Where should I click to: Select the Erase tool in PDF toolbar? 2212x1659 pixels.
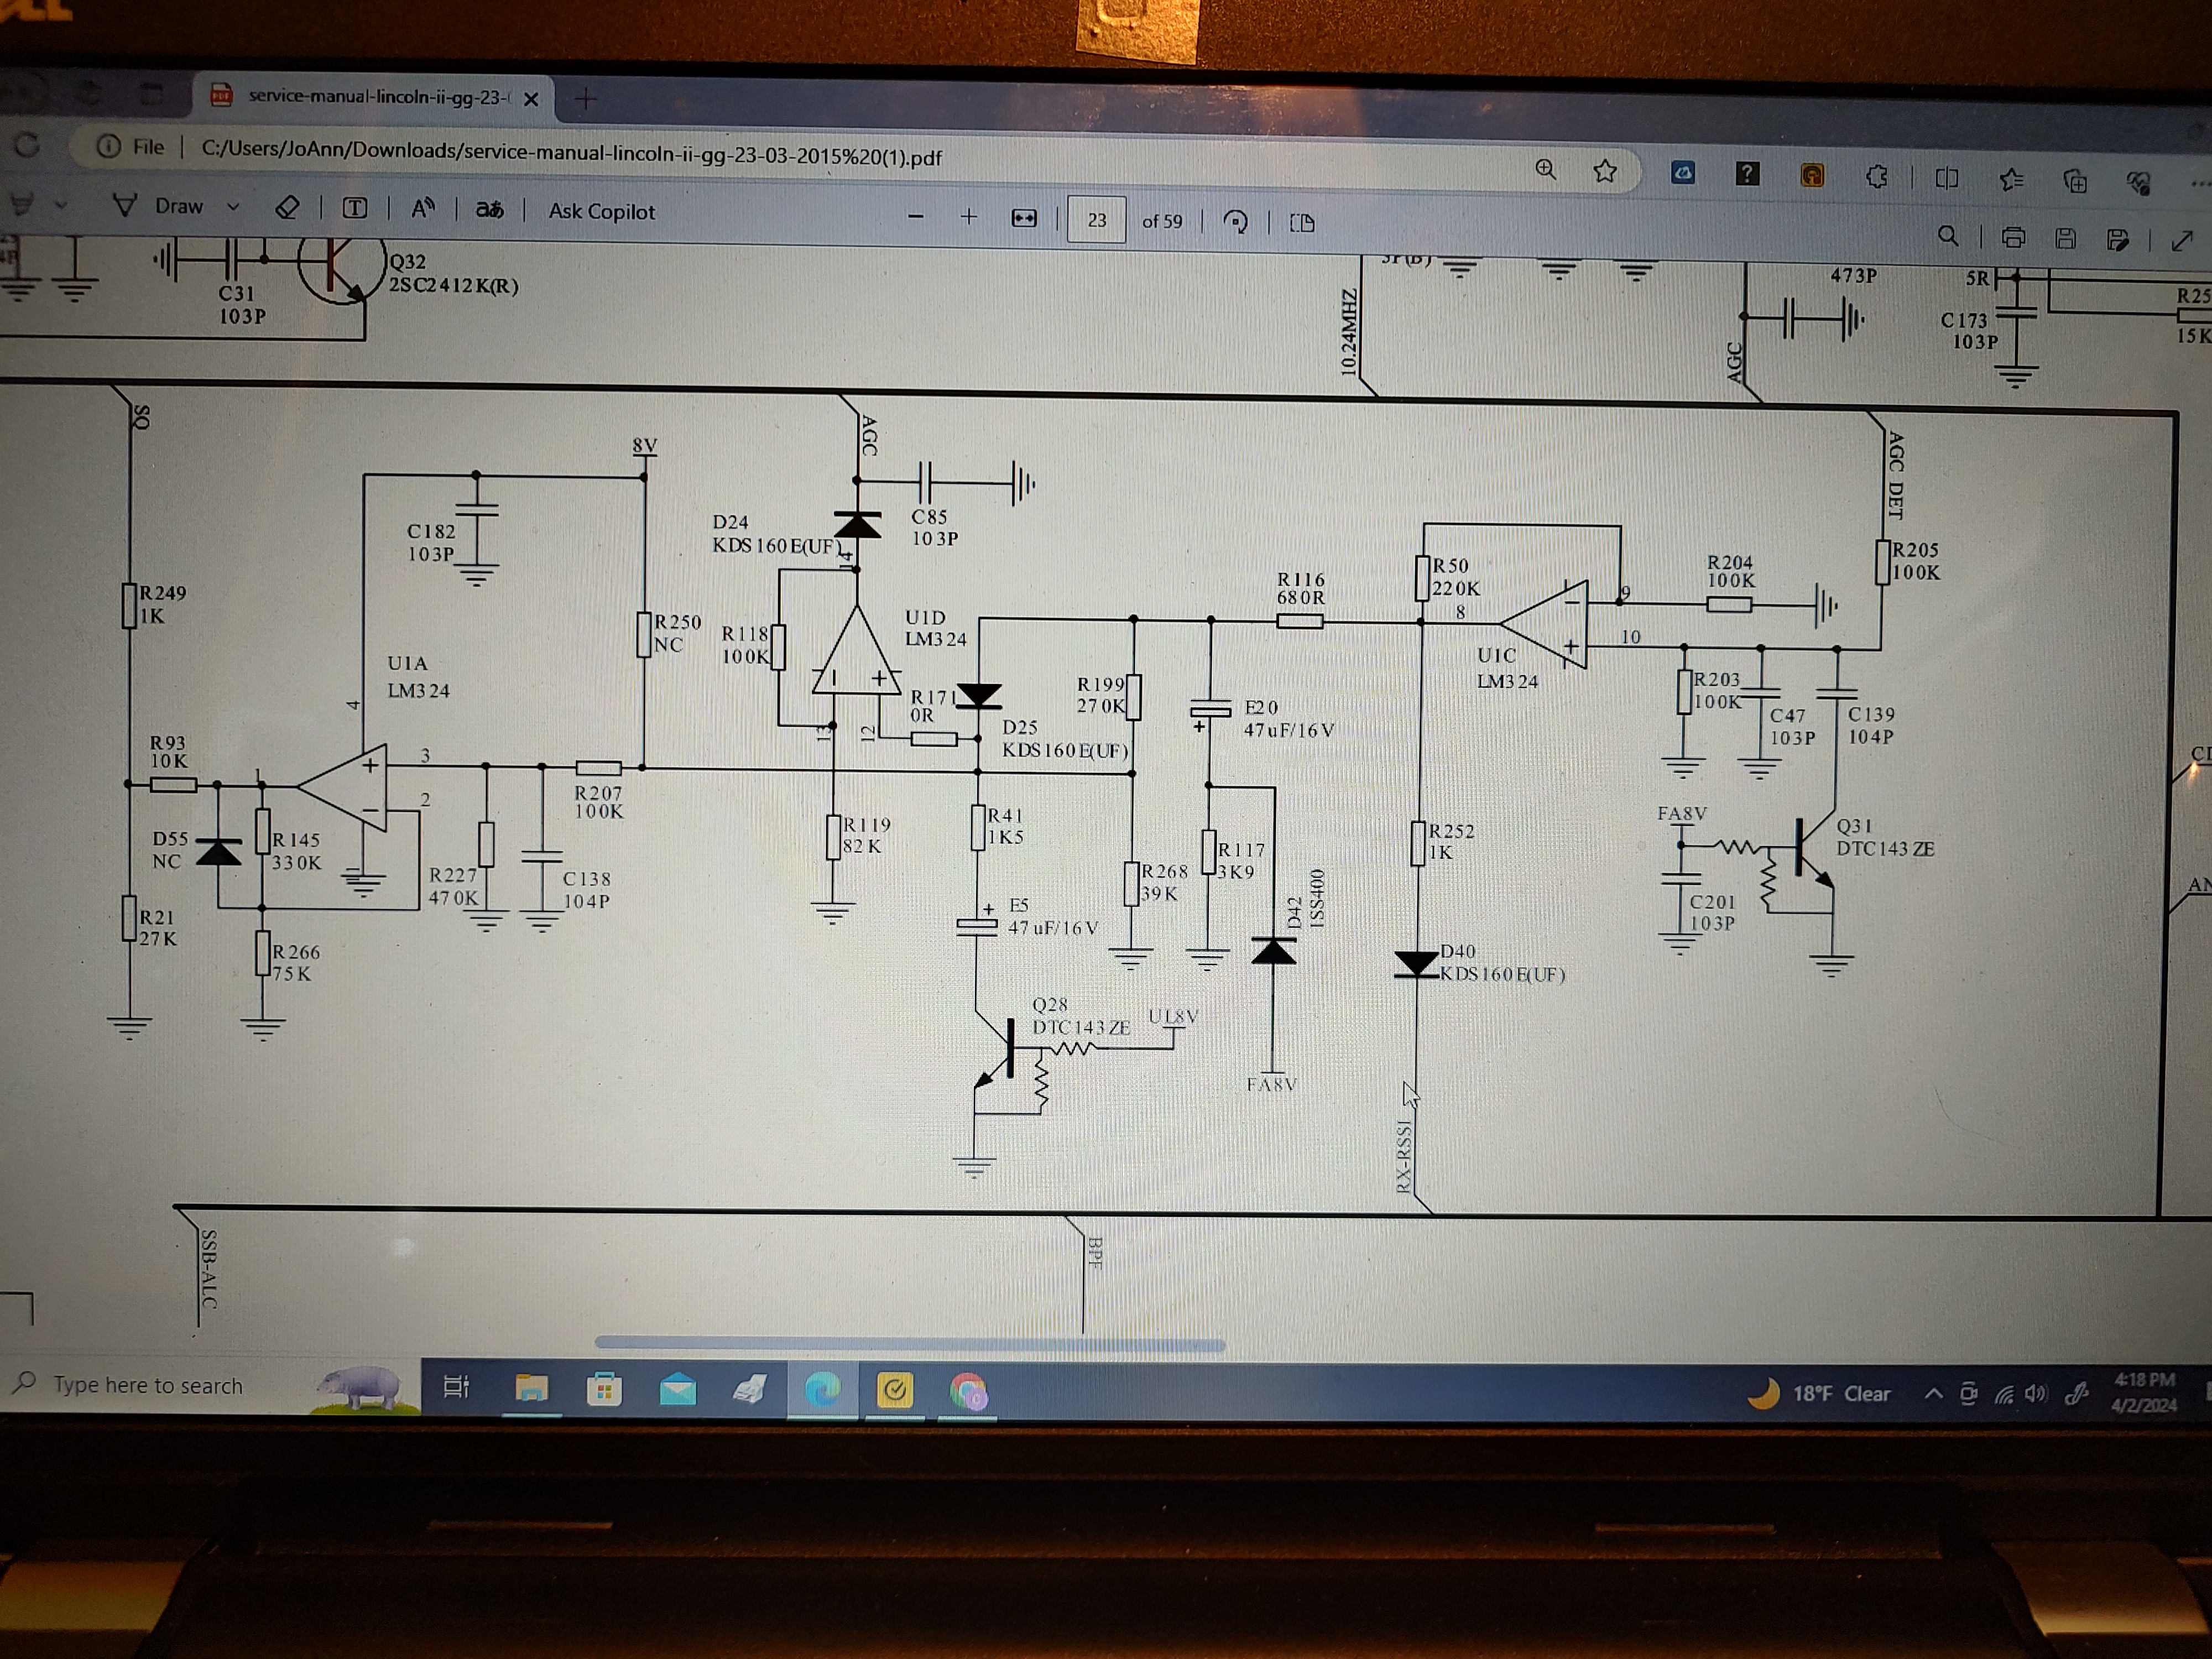point(288,207)
